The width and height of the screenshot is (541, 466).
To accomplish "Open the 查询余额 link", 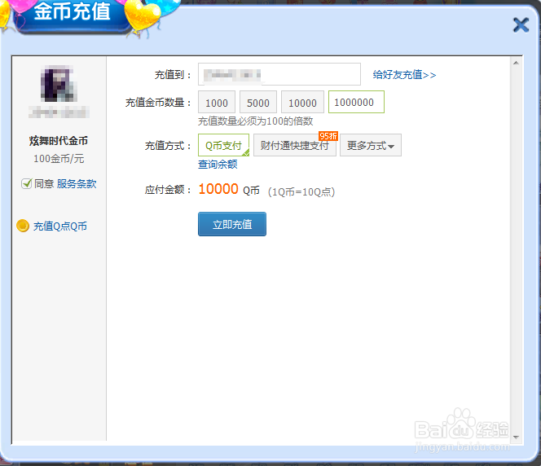I will (x=218, y=165).
